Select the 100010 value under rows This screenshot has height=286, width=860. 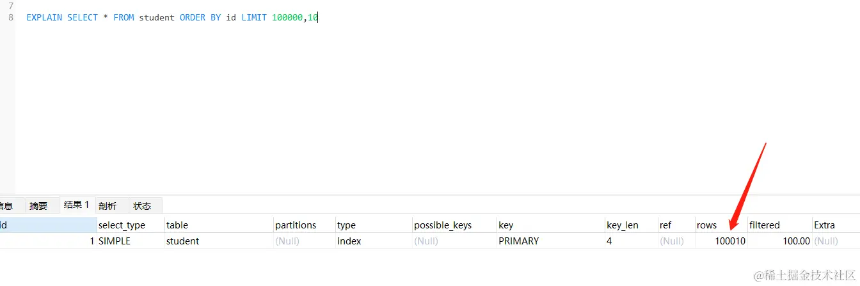coord(729,241)
